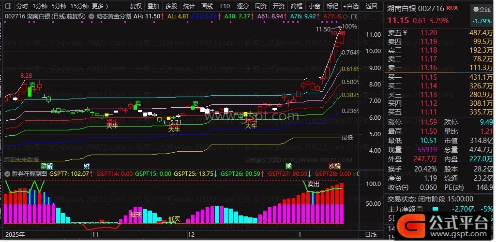Expand the 动态黄金分割 indicator dropdown arrow
Image resolution: width=496 pixels, height=242 pixels.
tap(92, 16)
